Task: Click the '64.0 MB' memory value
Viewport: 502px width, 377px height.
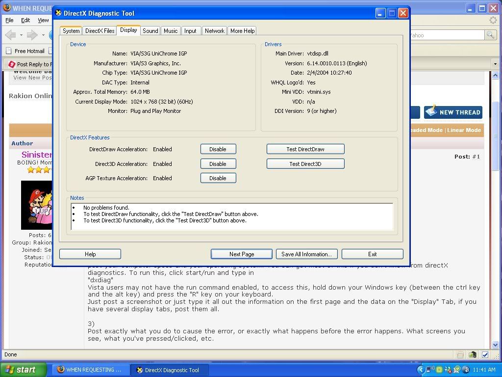Action: click(x=140, y=92)
